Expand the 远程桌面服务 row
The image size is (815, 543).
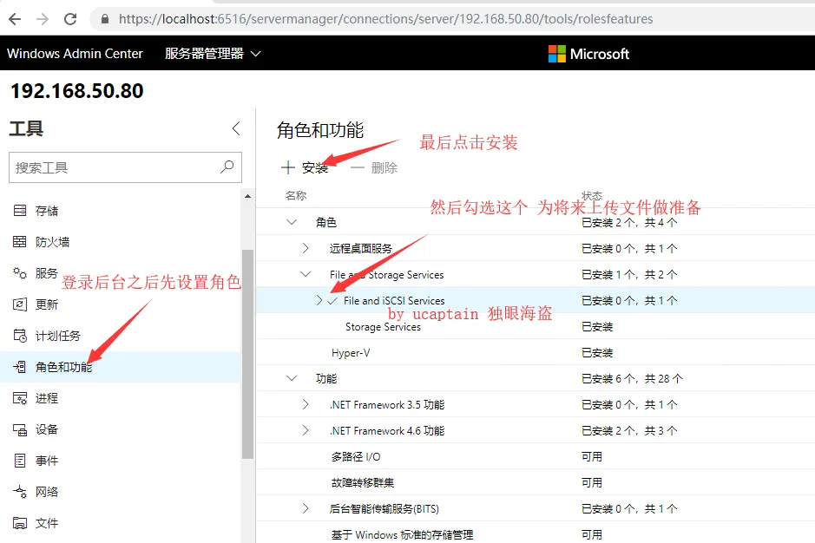tap(306, 248)
